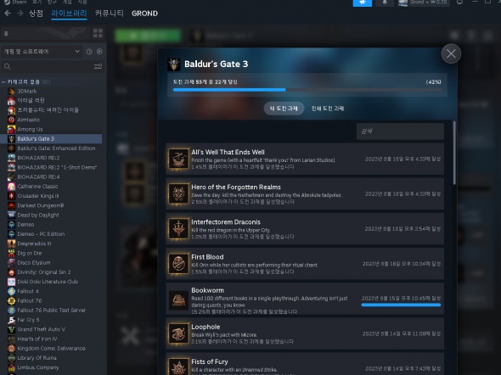Toggle library grid view icon
Screen dimensions: 501x375
click(x=98, y=33)
